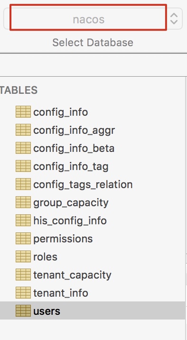Click the permissions table icon

click(23, 239)
